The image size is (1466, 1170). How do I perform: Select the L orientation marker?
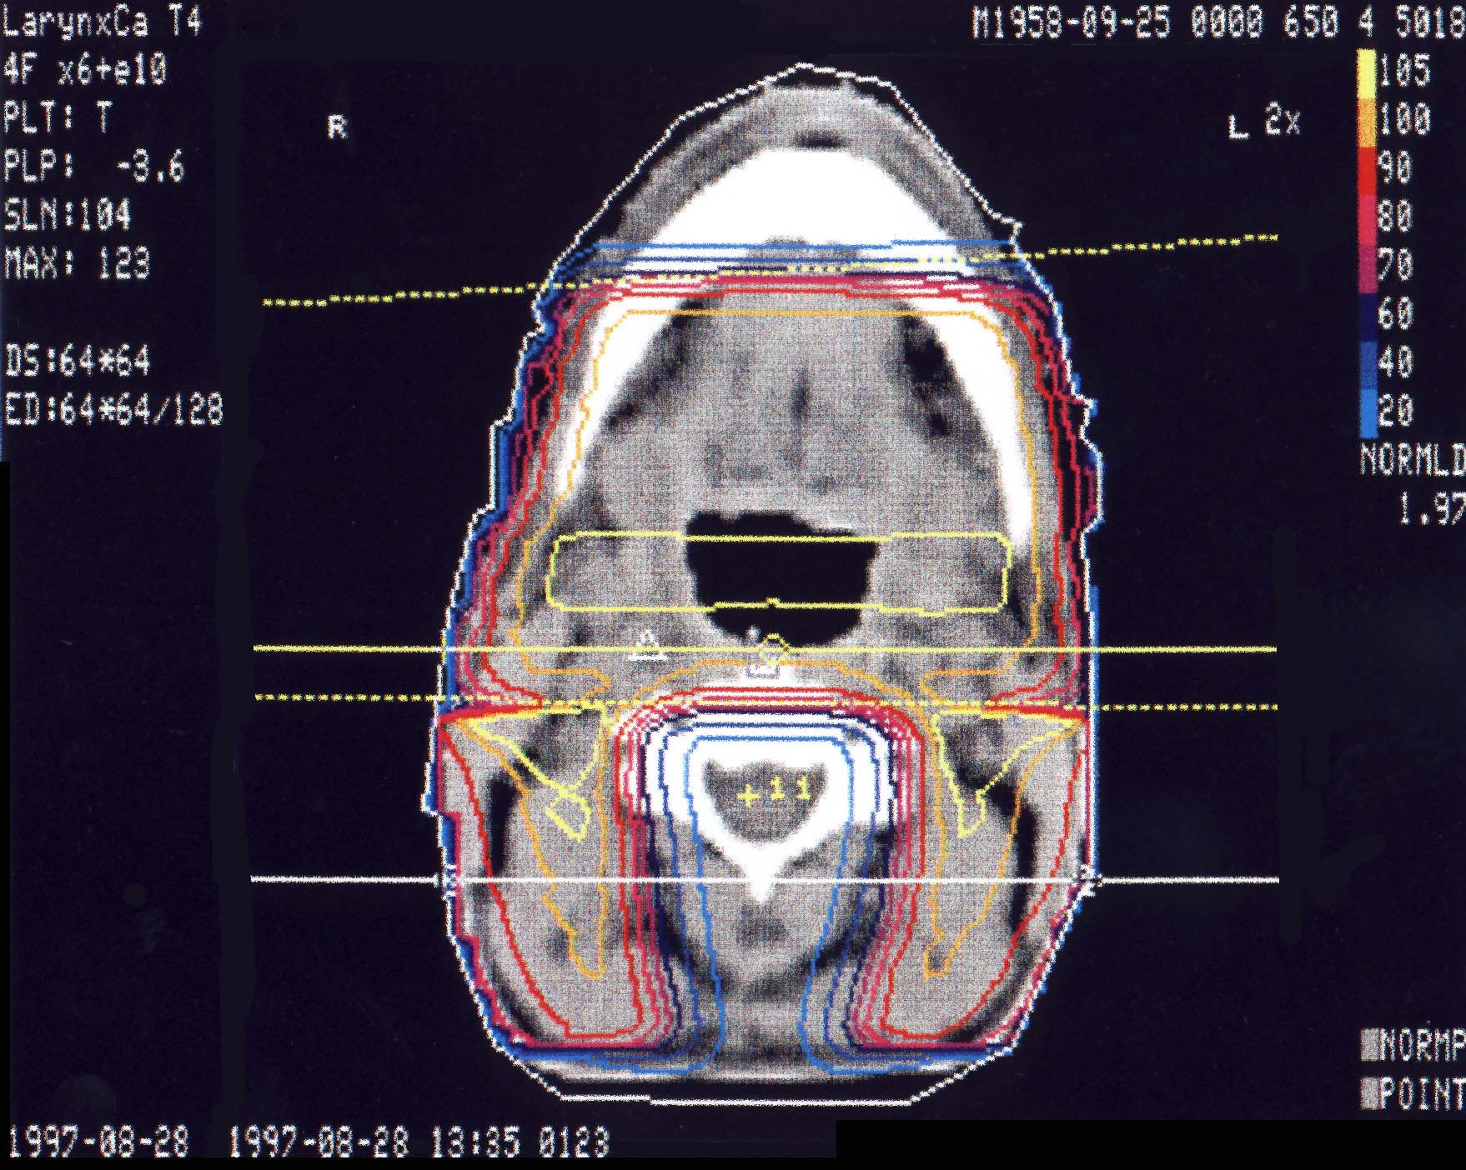point(1238,128)
